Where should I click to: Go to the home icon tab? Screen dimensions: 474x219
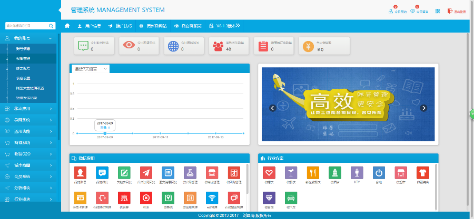(67, 26)
